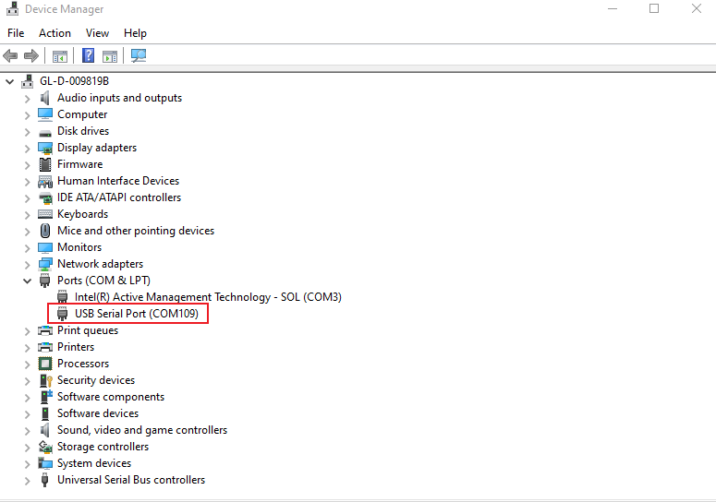Image resolution: width=716 pixels, height=502 pixels.
Task: Open the Action menu
Action: click(x=55, y=33)
